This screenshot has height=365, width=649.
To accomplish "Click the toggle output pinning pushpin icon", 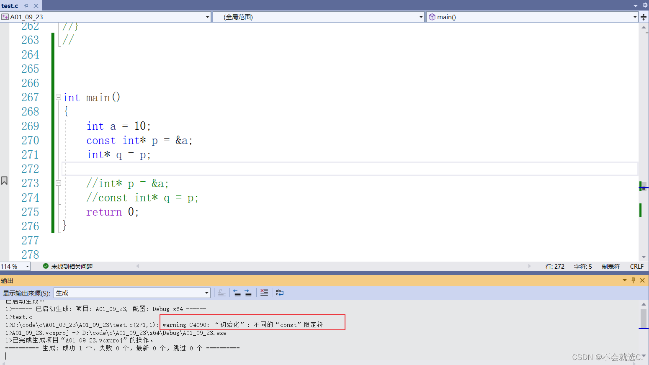I will 634,280.
